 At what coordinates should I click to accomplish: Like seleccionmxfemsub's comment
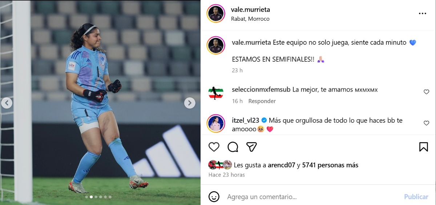pyautogui.click(x=427, y=92)
